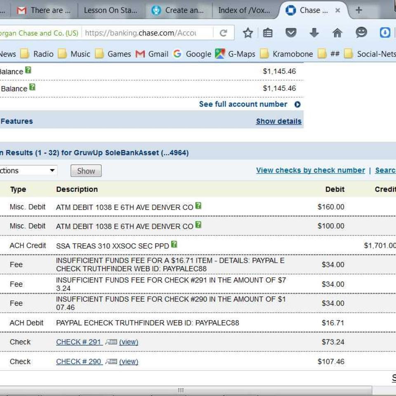Click the help icon beside the second Balance label
Viewport: 396px width, 396px height.
(32, 87)
